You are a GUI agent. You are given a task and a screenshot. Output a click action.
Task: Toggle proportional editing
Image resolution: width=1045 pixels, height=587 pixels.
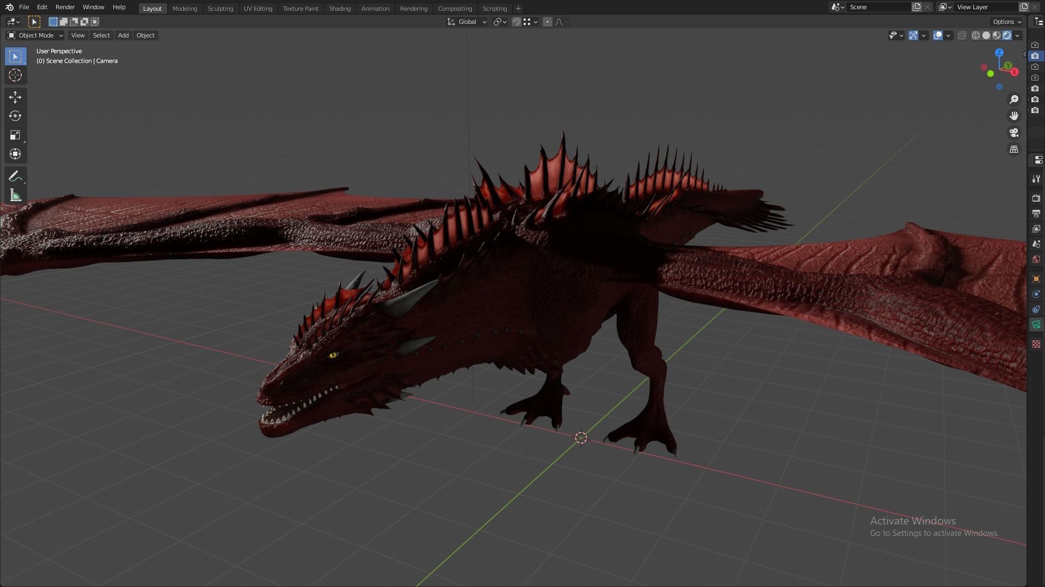pyautogui.click(x=548, y=22)
